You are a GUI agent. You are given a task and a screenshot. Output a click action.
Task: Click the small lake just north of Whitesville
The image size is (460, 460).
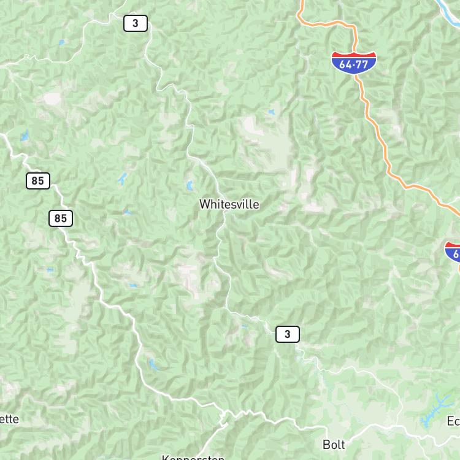(190, 185)
